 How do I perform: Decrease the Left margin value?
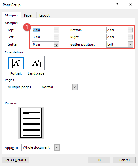point(56,38)
